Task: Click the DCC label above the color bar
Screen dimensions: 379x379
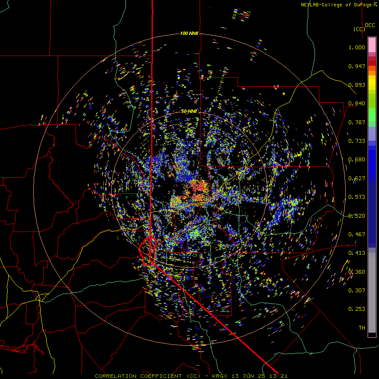Action: point(370,25)
